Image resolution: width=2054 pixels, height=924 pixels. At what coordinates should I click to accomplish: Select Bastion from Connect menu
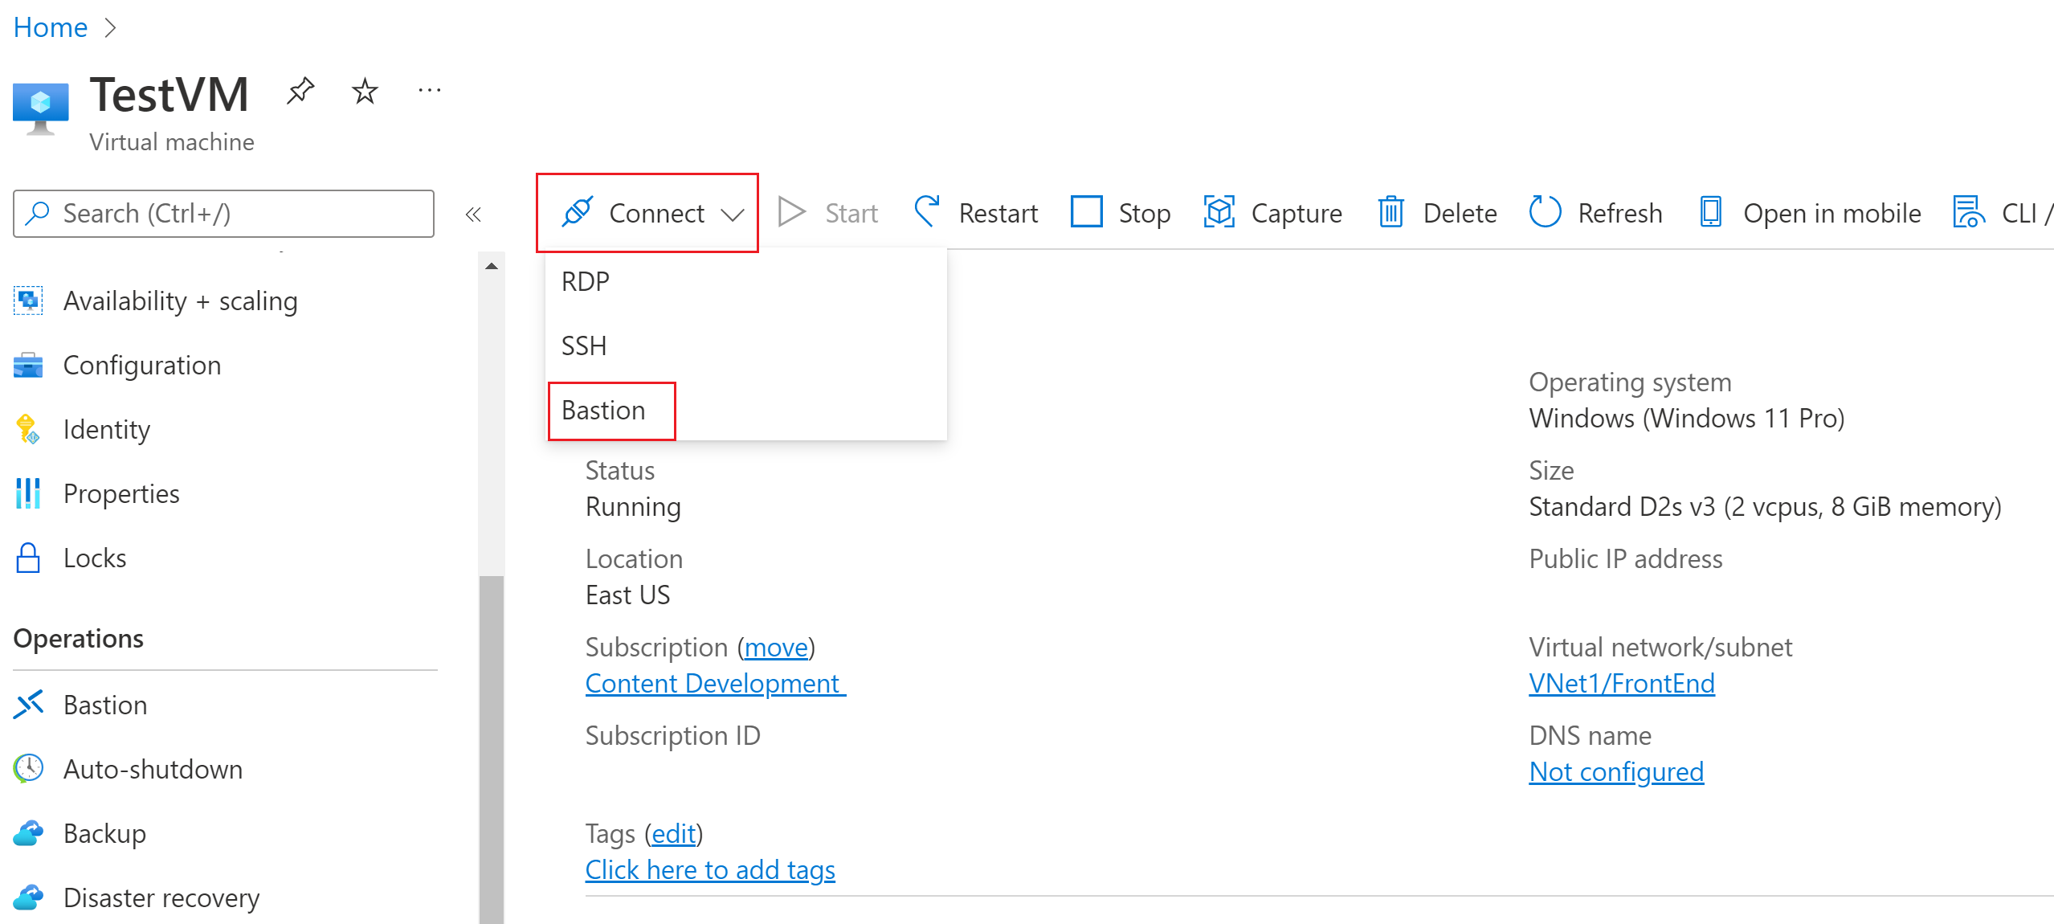(x=604, y=411)
